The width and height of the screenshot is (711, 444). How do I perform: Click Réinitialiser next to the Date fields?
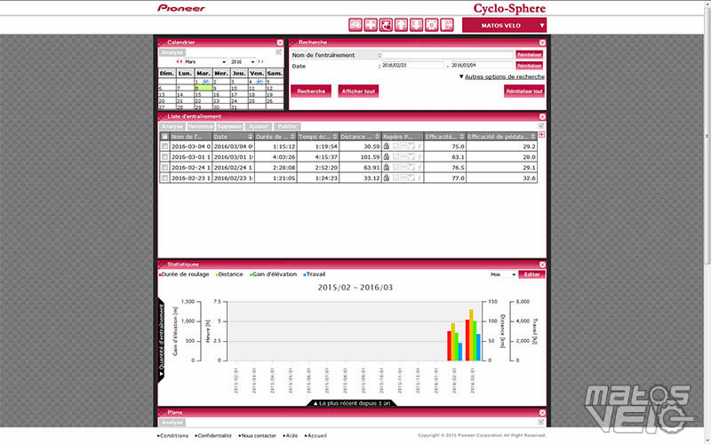pos(529,66)
